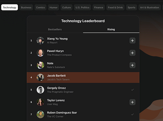Click the name Taylor Lorenz
The height and width of the screenshot is (121, 163).
[56, 100]
